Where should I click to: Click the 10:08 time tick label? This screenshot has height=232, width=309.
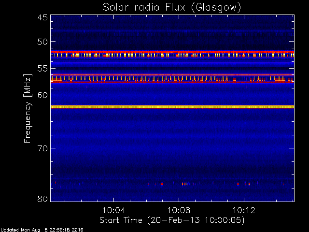tap(179, 211)
